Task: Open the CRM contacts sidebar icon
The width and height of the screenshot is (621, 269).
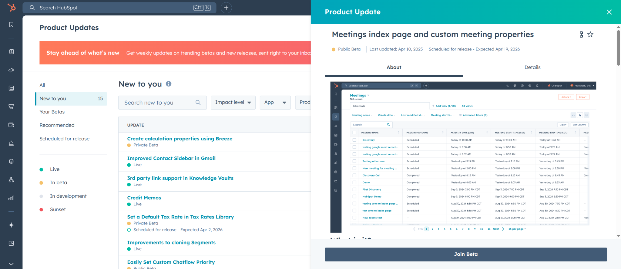Action: [x=11, y=52]
